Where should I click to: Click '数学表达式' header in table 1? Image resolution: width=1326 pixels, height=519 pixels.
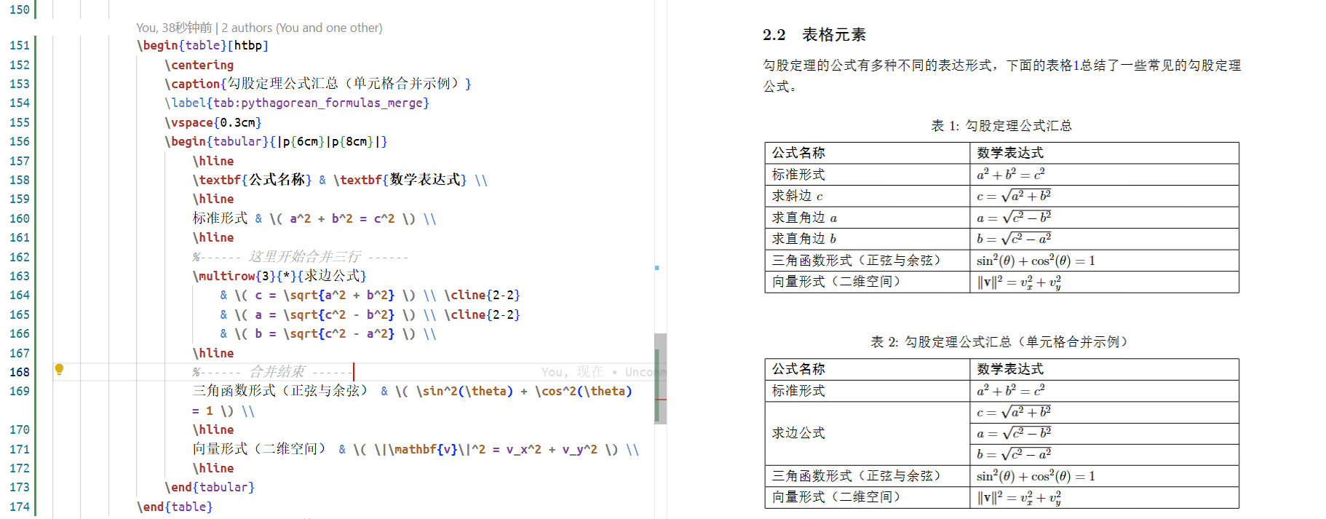click(x=1105, y=153)
